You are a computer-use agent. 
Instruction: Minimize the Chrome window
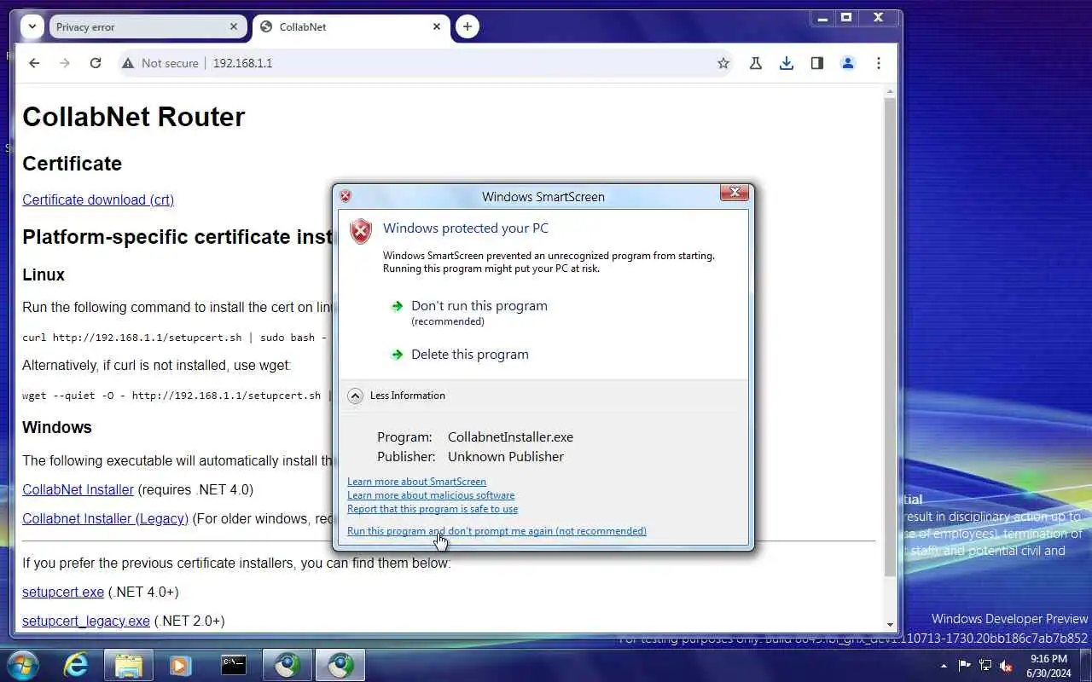point(822,18)
